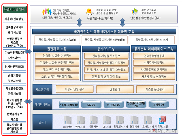
Task: Select 건축물생애이력 관리시스템 box
Action: [14, 29]
